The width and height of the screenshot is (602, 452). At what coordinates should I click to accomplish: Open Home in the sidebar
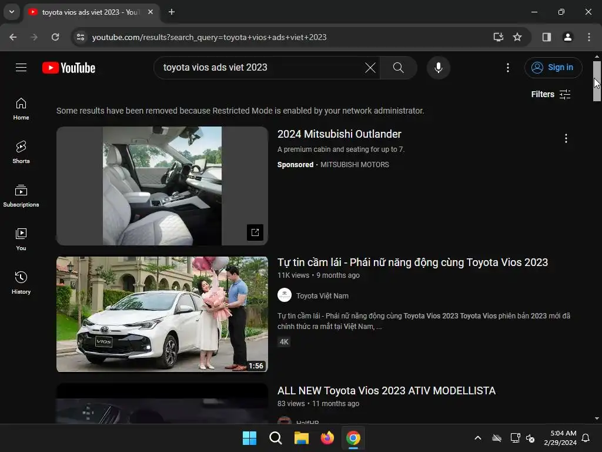click(21, 109)
